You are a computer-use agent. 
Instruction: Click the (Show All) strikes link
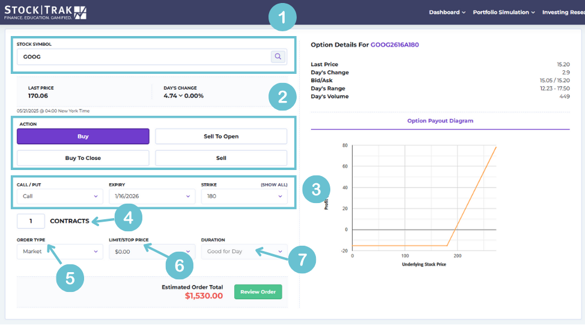coord(274,184)
